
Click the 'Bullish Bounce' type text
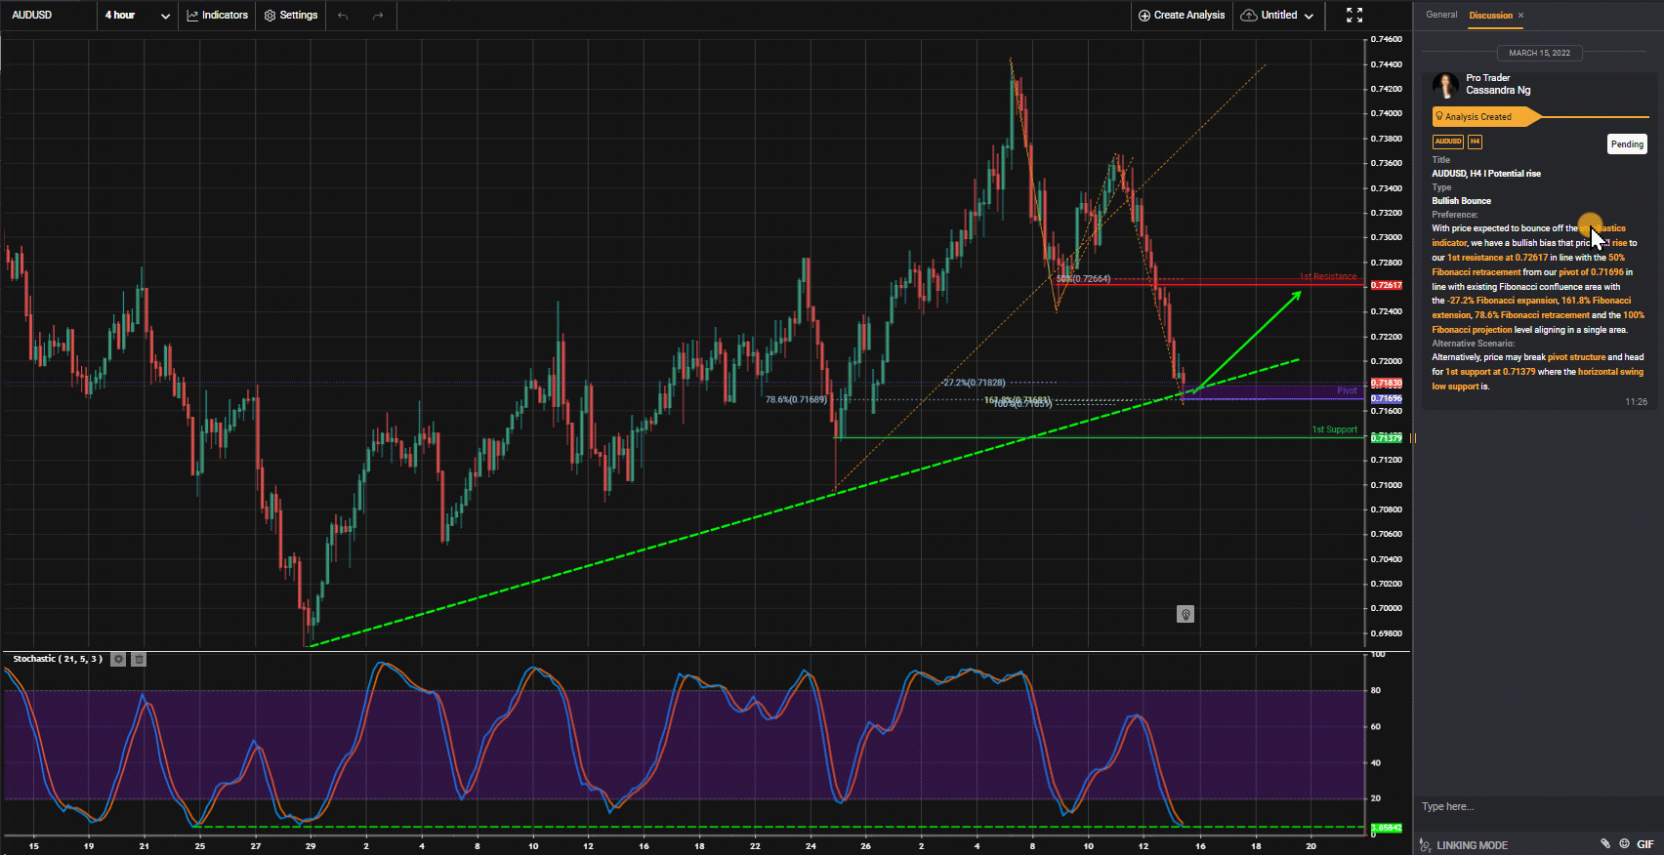pyautogui.click(x=1461, y=201)
